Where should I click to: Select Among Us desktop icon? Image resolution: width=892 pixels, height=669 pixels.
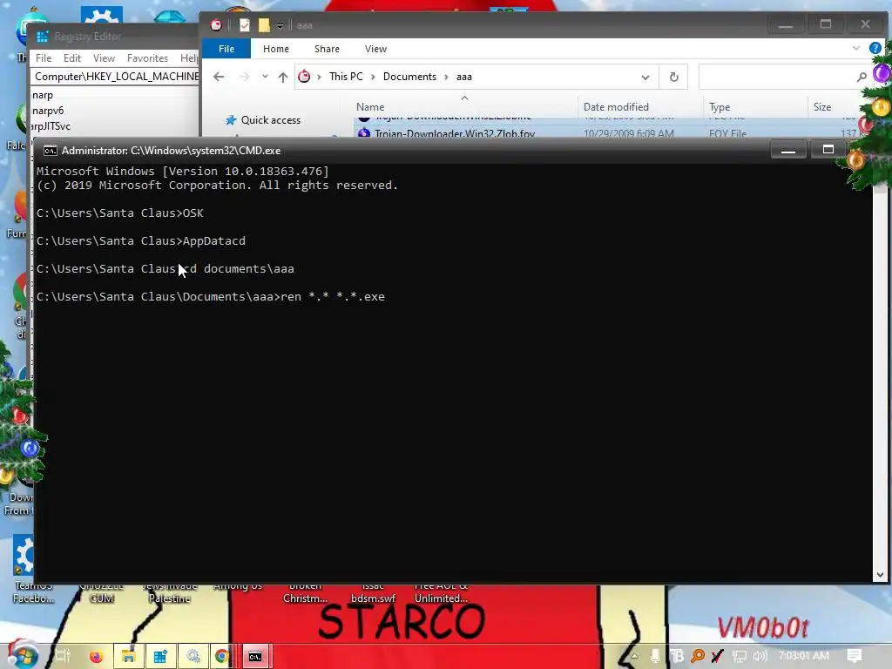[x=237, y=586]
